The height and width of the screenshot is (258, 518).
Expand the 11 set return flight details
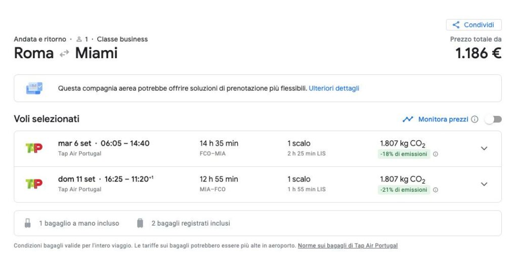point(484,184)
